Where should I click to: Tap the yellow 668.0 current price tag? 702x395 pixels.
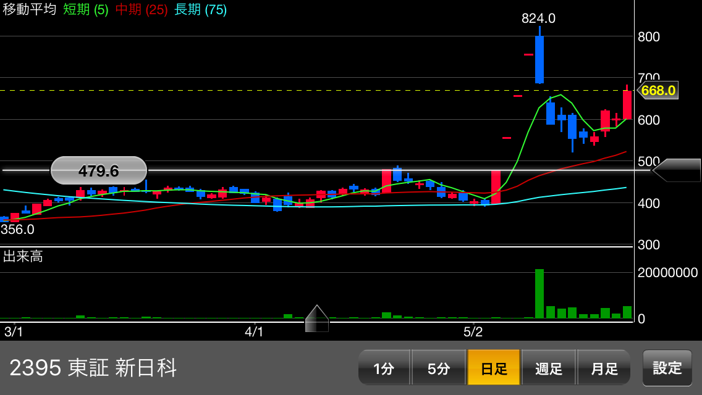658,91
